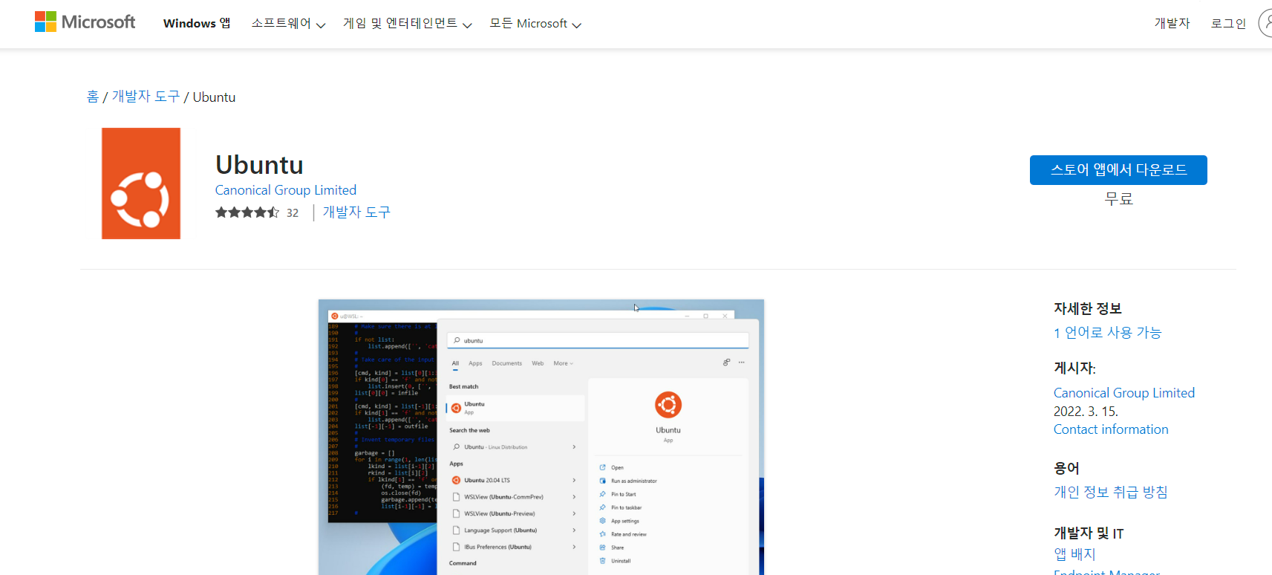Click Canonical Group Limited under Ubuntu title

click(x=286, y=190)
